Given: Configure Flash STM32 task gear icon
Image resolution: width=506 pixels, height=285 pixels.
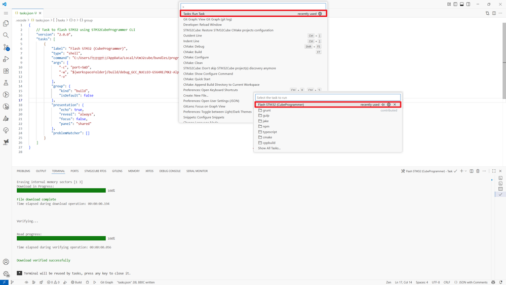Looking at the screenshot, I should point(389,104).
